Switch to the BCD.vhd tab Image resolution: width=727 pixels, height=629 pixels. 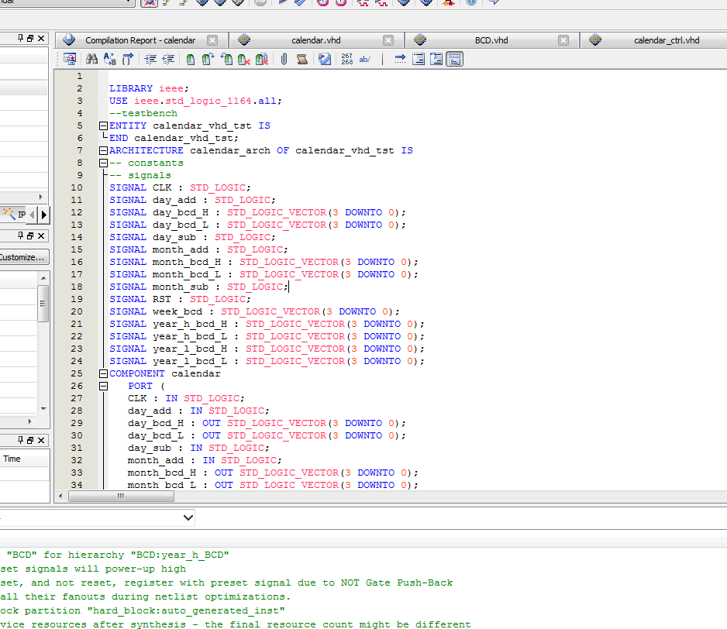tap(491, 40)
